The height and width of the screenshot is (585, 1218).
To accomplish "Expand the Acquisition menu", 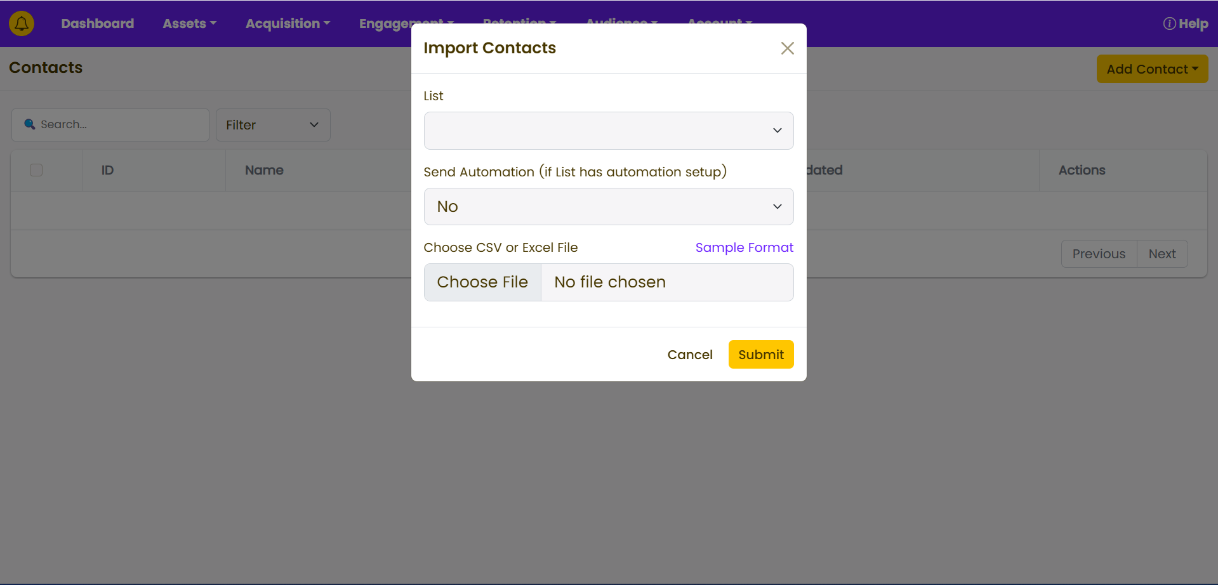I will tap(288, 23).
